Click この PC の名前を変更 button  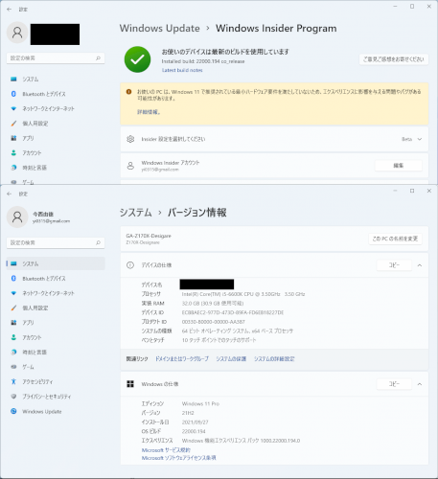395,239
